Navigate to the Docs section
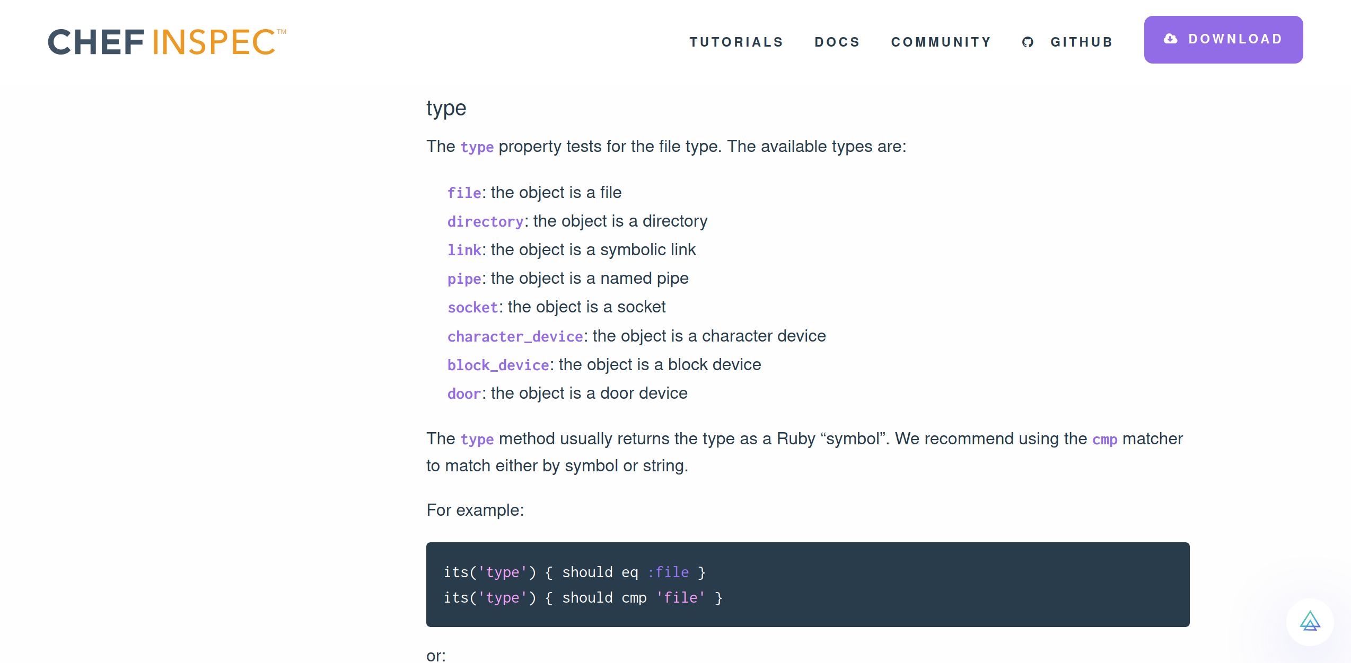 click(837, 42)
